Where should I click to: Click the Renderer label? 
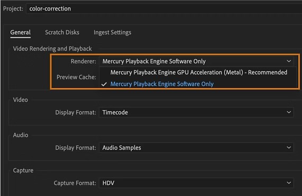84,61
